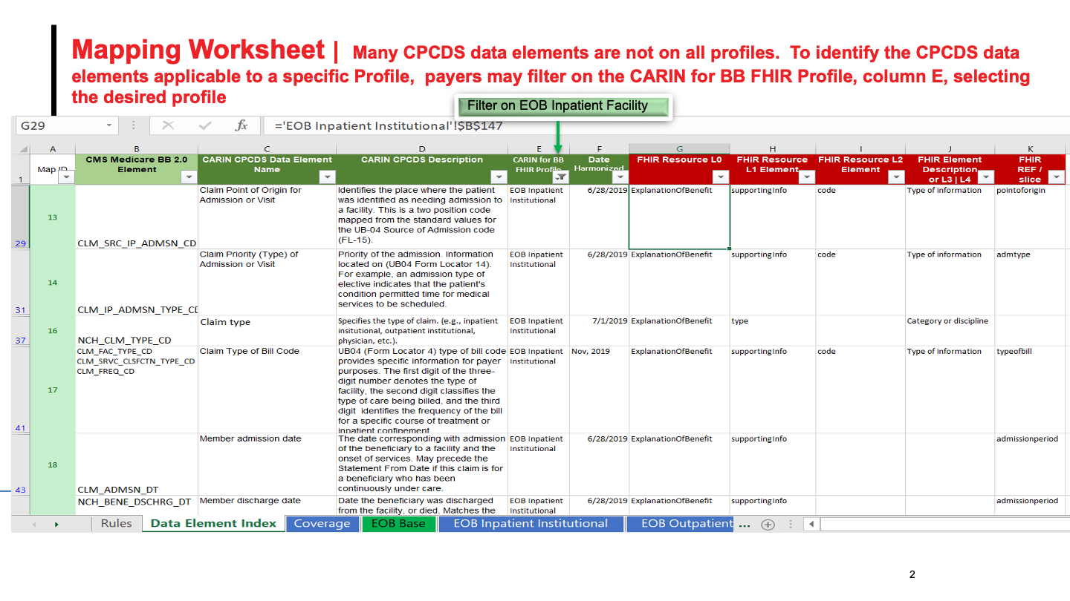Click the New Sheet plus icon

tap(768, 524)
